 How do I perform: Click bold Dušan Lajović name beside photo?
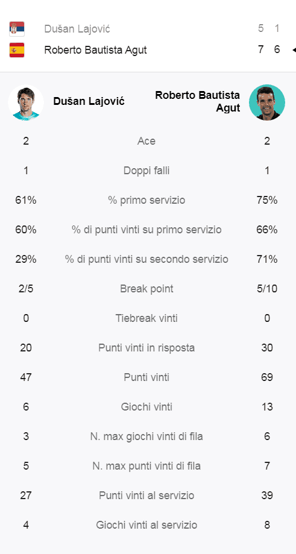[x=89, y=102]
